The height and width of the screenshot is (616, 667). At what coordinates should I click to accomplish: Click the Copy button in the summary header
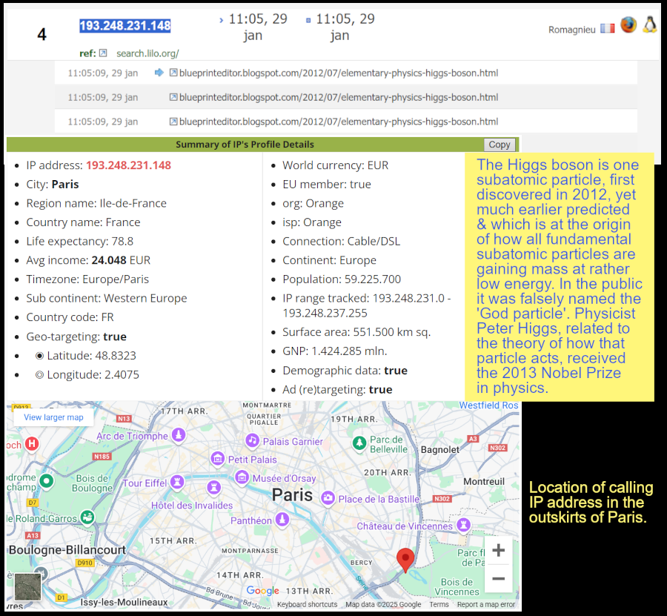(500, 145)
